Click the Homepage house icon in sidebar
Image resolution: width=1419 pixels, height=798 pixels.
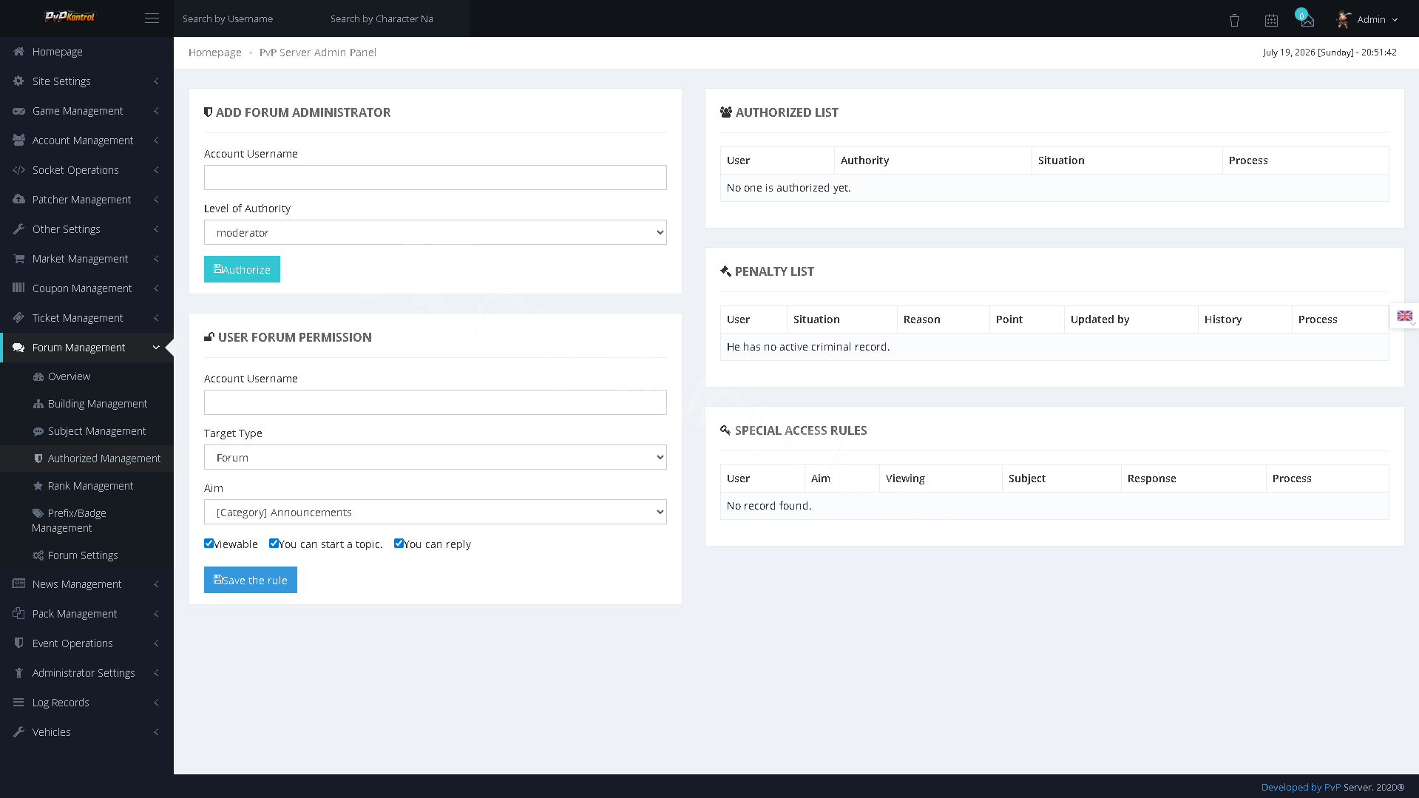(18, 52)
